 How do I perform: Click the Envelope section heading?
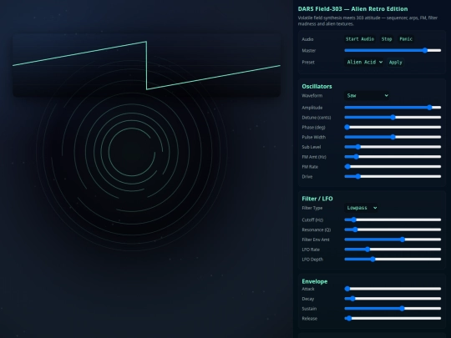(315, 281)
